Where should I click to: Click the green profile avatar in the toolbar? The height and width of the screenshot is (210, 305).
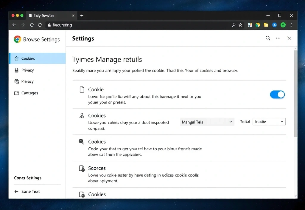pos(283,25)
